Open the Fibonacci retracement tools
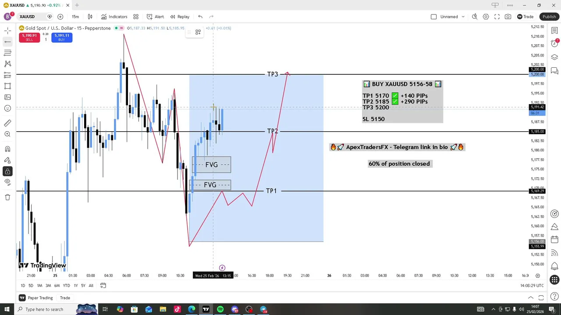The height and width of the screenshot is (315, 561). click(7, 52)
